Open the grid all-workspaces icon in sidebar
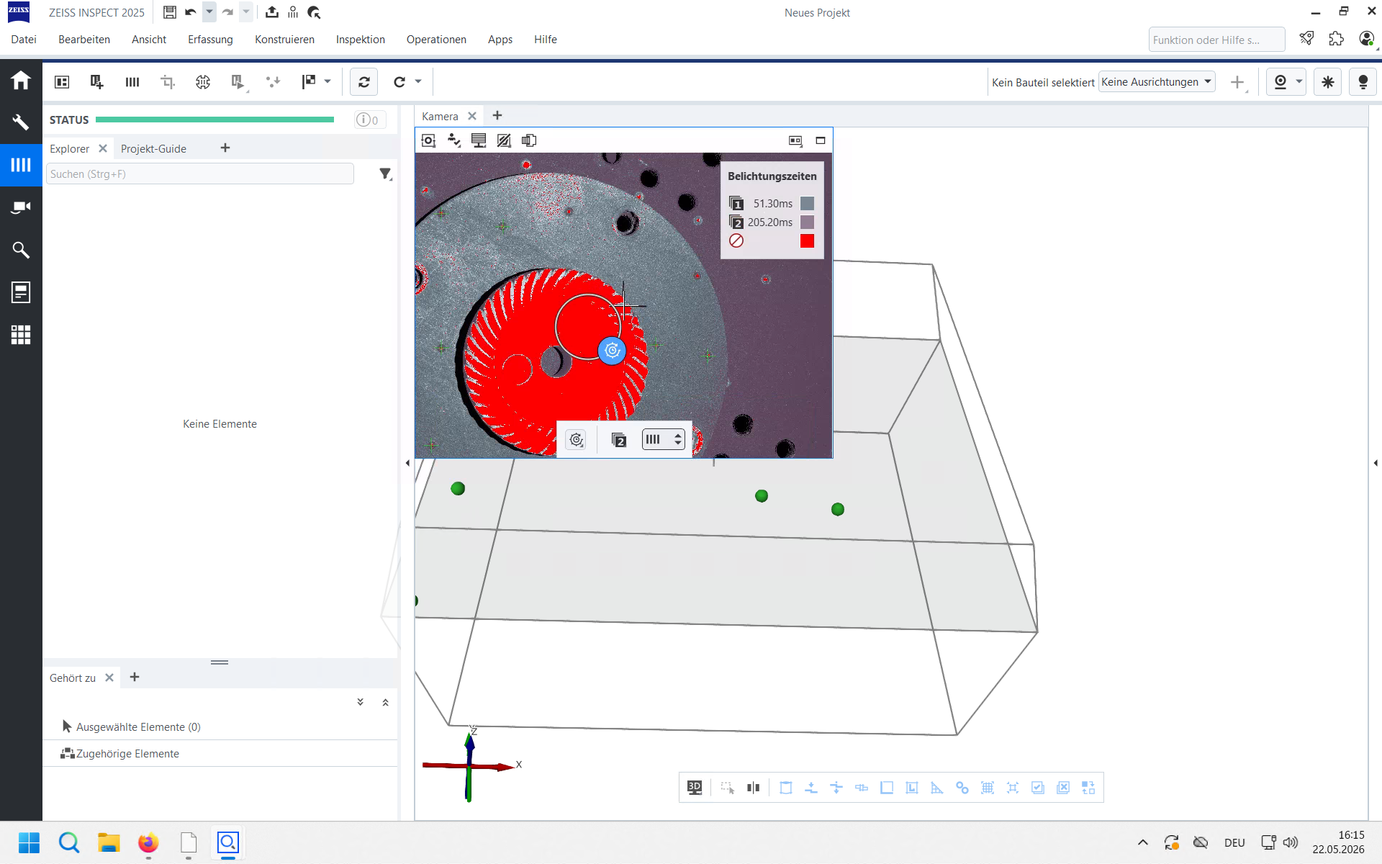 click(x=20, y=335)
